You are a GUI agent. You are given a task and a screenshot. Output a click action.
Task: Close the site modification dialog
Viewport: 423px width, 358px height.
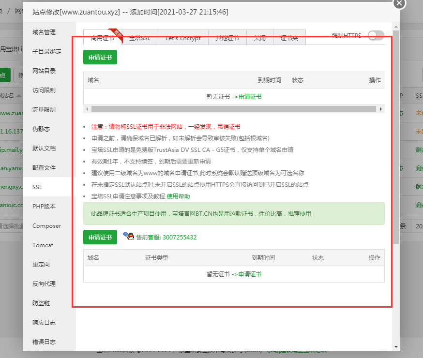[x=399, y=3]
